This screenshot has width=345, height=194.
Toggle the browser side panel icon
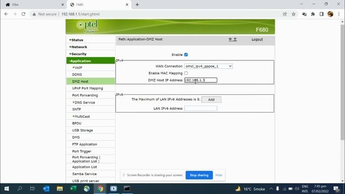pyautogui.click(x=321, y=14)
